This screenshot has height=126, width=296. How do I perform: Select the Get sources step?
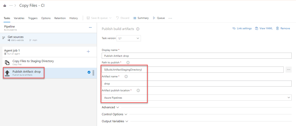[x=48, y=38]
